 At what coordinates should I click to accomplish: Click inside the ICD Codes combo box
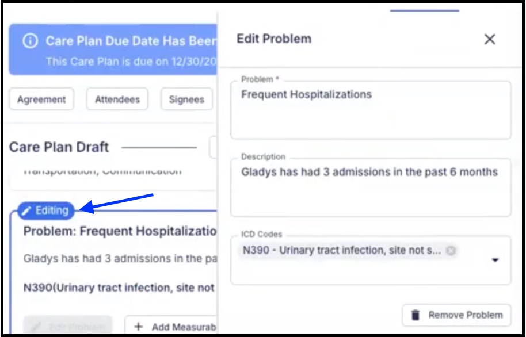click(371, 260)
